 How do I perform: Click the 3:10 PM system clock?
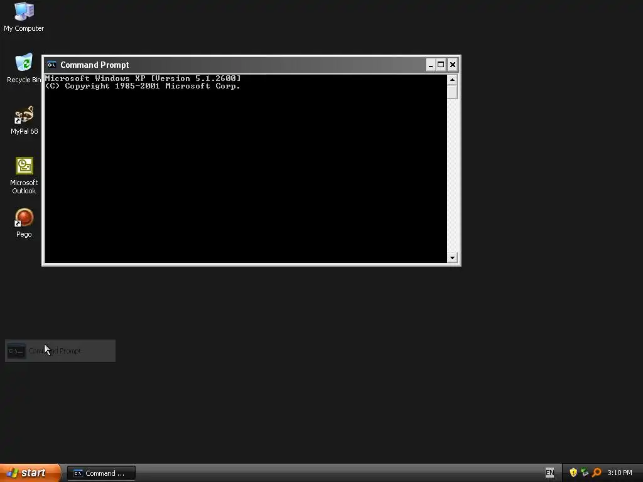[x=620, y=473]
